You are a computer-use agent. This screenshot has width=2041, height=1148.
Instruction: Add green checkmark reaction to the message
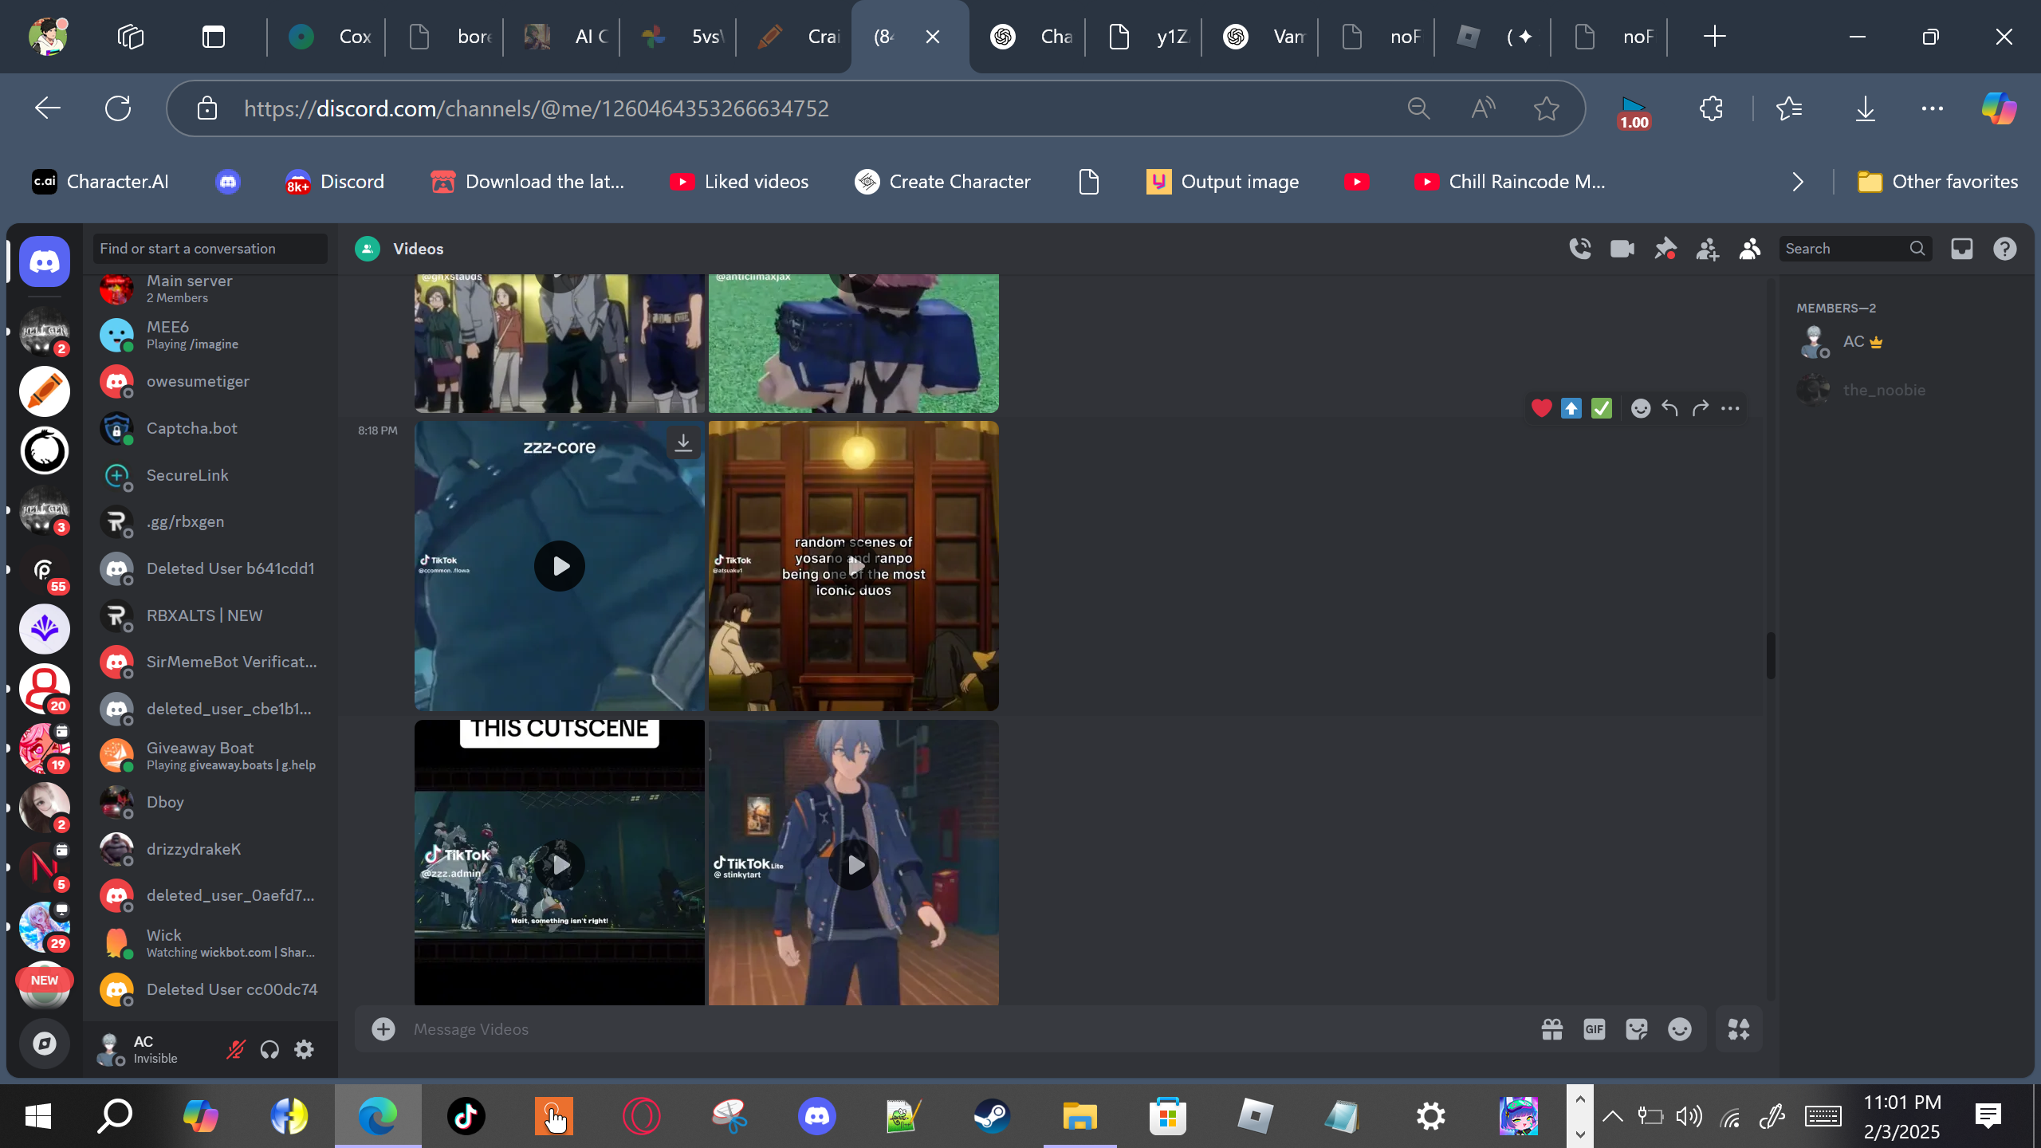pyautogui.click(x=1601, y=408)
